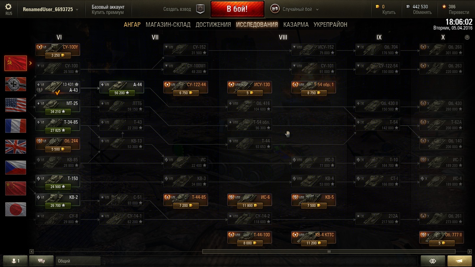
Task: Switch to the АНГАР tab
Action: [x=132, y=25]
